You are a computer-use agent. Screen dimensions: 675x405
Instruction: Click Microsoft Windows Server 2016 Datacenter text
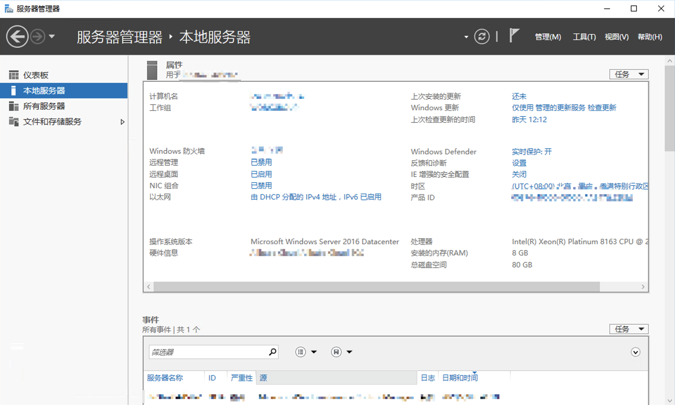(325, 242)
